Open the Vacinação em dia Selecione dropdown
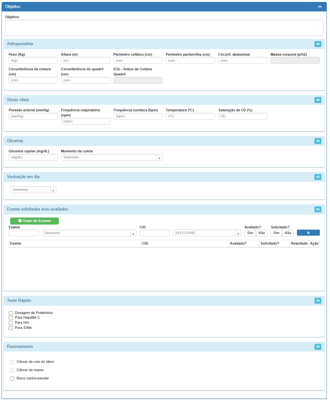The width and height of the screenshot is (330, 402). click(x=33, y=190)
